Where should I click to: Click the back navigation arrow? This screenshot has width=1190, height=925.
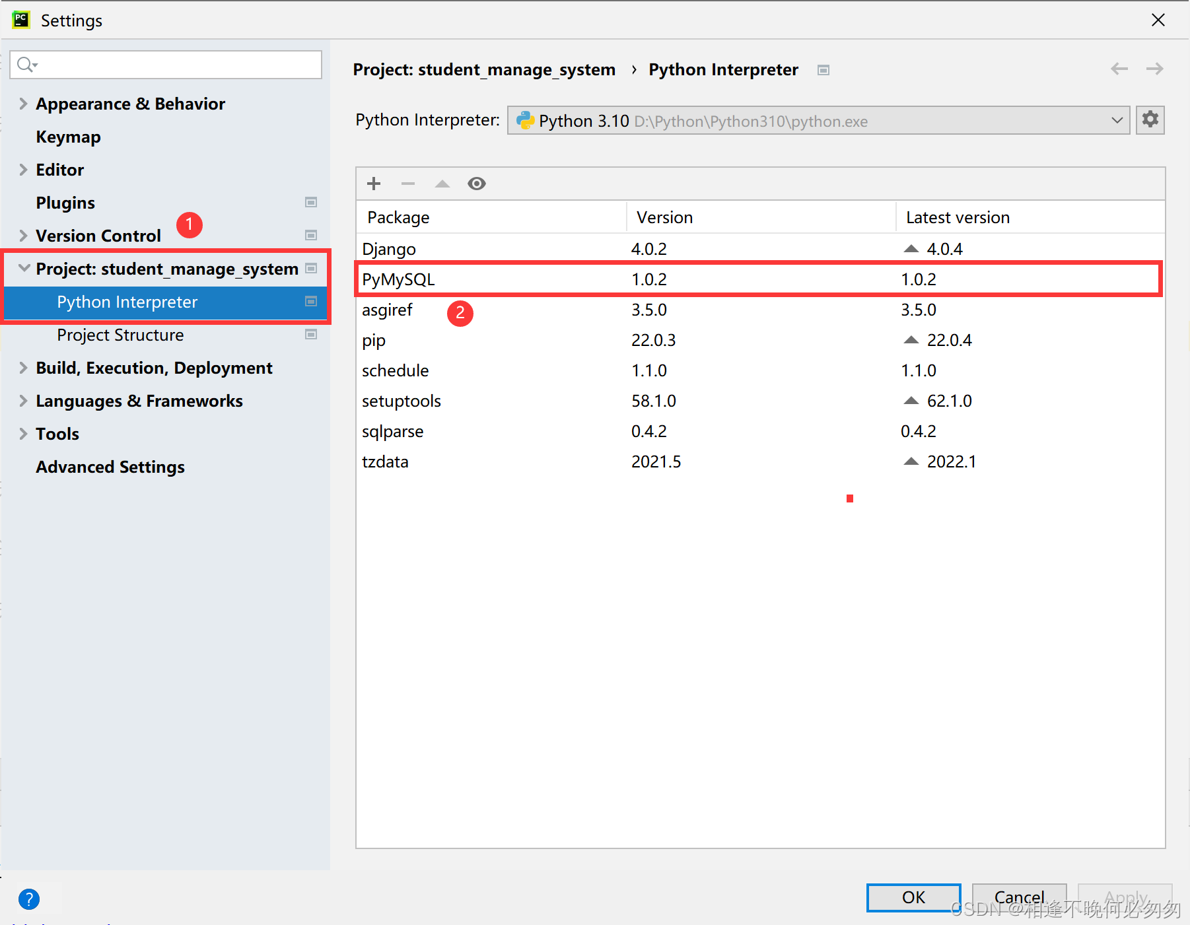[x=1119, y=69]
